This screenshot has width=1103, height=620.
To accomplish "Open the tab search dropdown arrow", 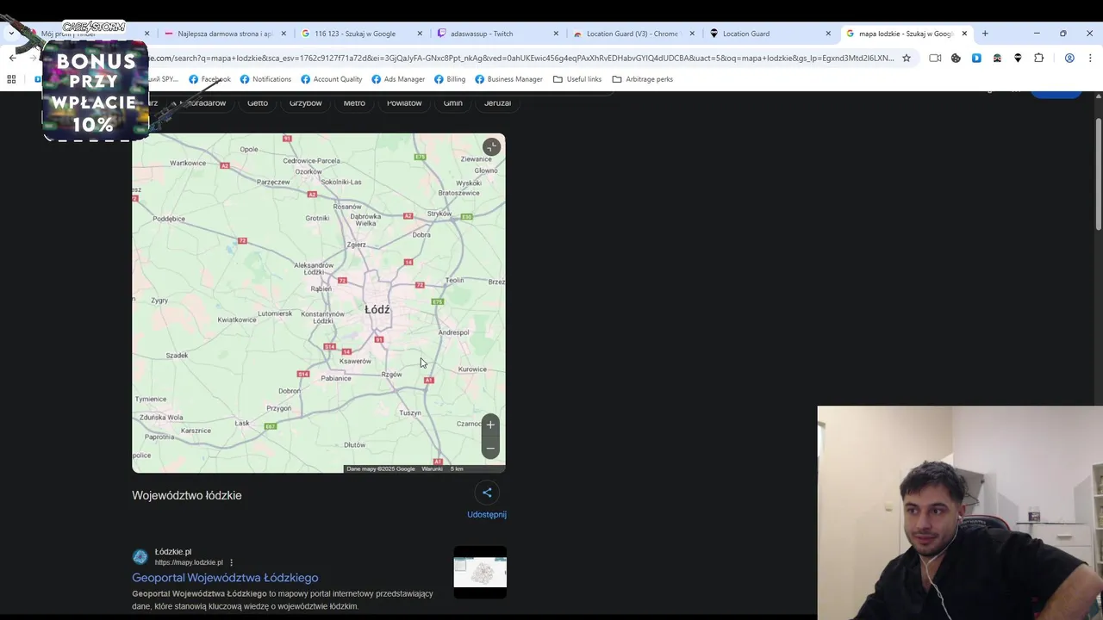I will [11, 34].
